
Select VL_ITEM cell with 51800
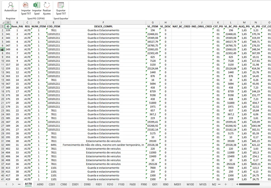[x=153, y=103]
